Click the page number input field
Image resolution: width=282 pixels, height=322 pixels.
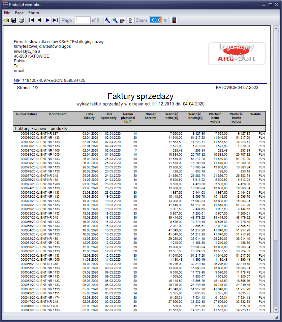(x=83, y=20)
